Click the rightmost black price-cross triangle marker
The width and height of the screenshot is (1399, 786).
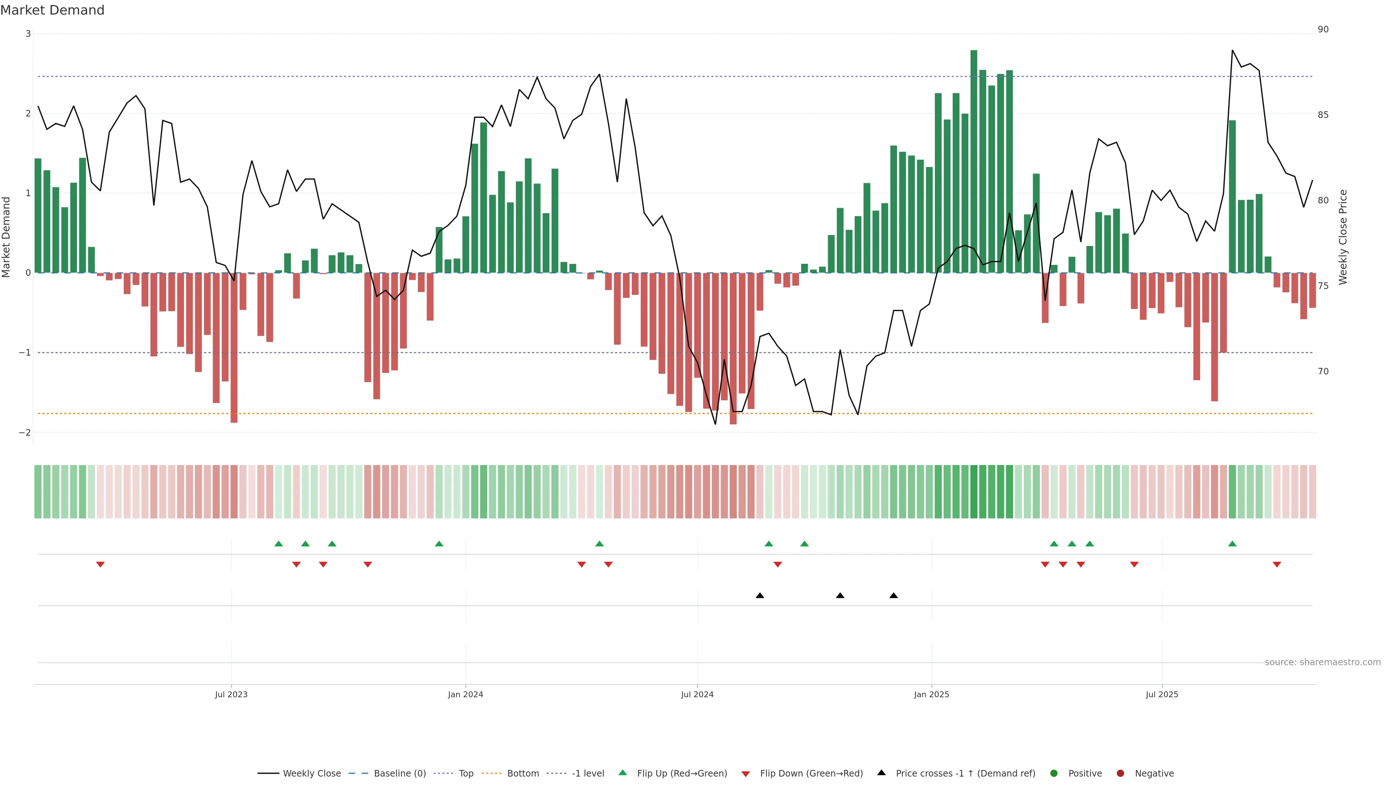[893, 596]
